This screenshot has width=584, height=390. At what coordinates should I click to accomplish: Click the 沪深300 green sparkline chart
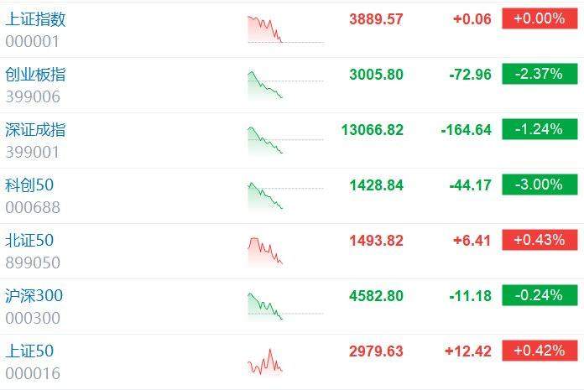[x=266, y=305]
